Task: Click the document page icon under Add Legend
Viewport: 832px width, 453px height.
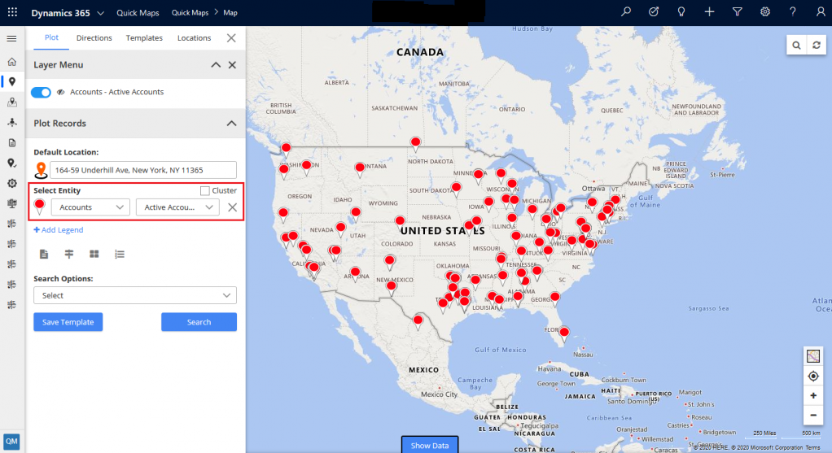Action: click(x=44, y=255)
